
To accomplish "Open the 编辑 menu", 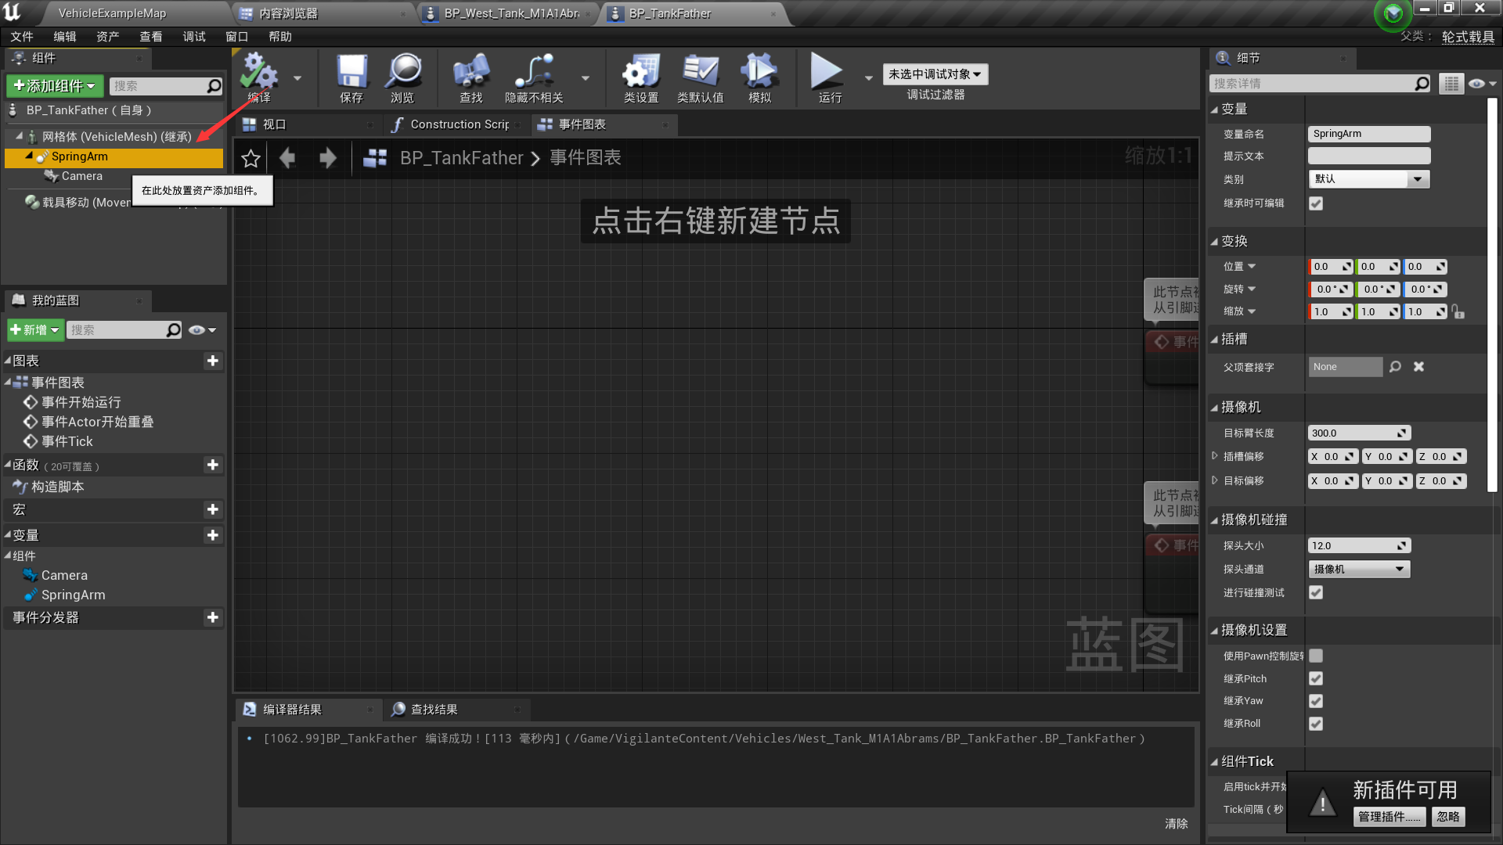I will [x=64, y=37].
